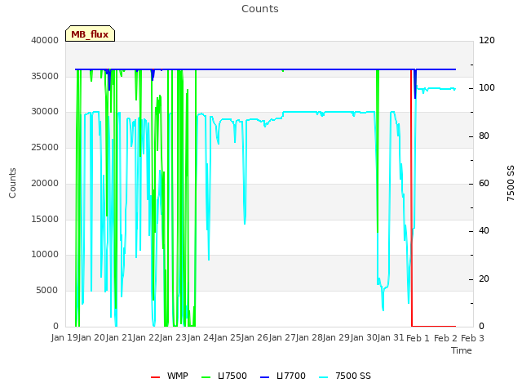Click the 25000 tick on left axis

coord(45,147)
